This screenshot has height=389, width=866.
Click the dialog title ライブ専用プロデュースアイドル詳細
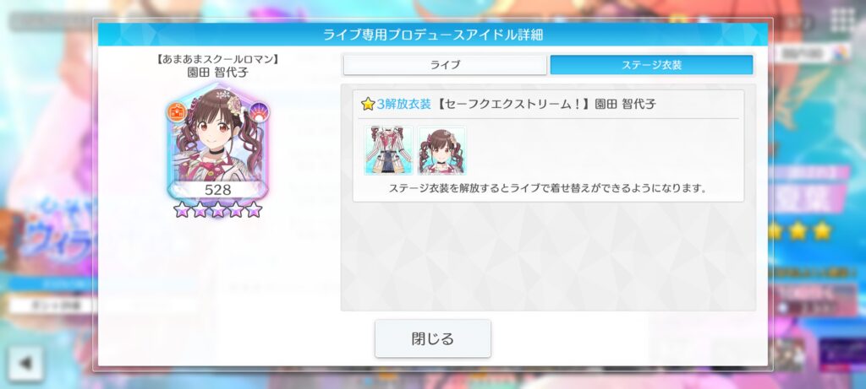(x=432, y=35)
